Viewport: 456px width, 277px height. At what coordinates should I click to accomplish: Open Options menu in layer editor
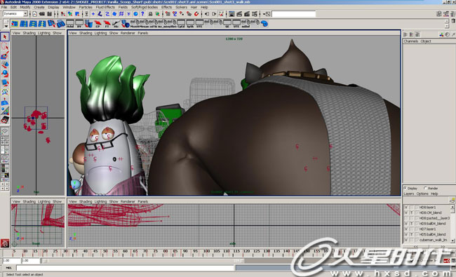click(422, 194)
